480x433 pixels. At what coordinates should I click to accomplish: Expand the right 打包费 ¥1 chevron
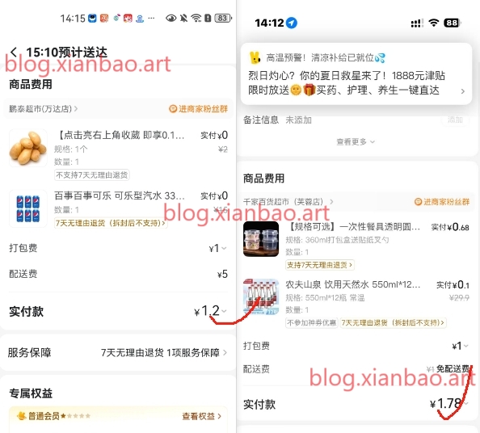point(466,346)
